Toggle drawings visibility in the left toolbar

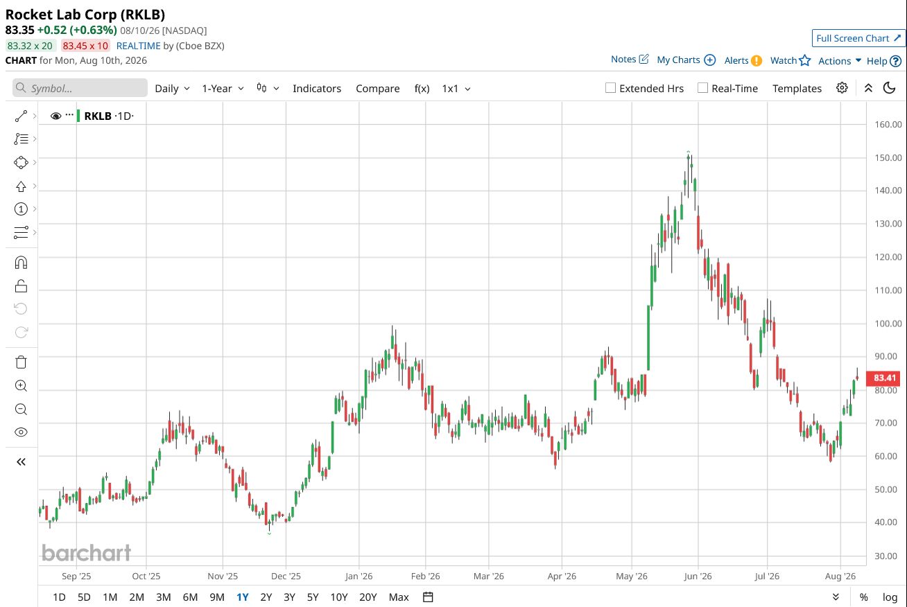[21, 432]
